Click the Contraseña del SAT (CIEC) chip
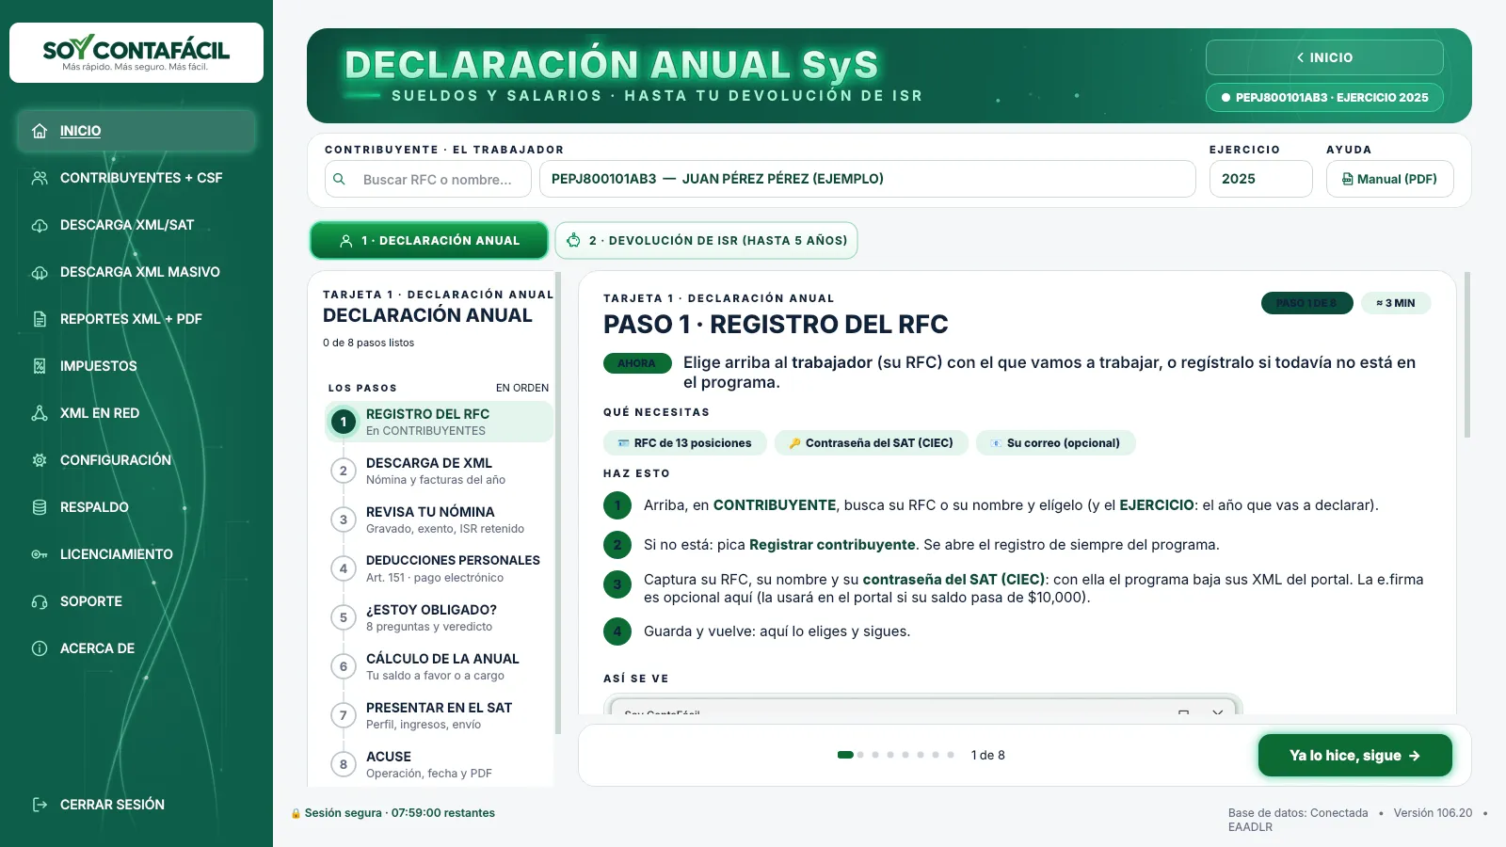This screenshot has width=1506, height=847. point(872,443)
